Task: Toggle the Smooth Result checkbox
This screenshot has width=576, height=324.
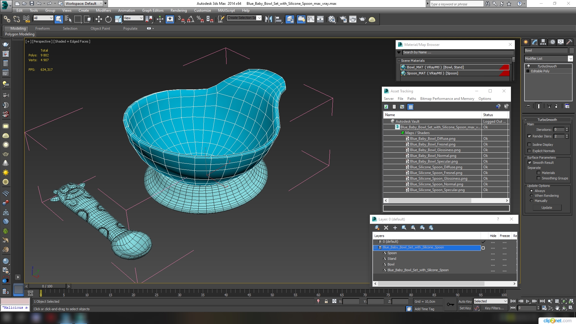Action: pos(529,163)
